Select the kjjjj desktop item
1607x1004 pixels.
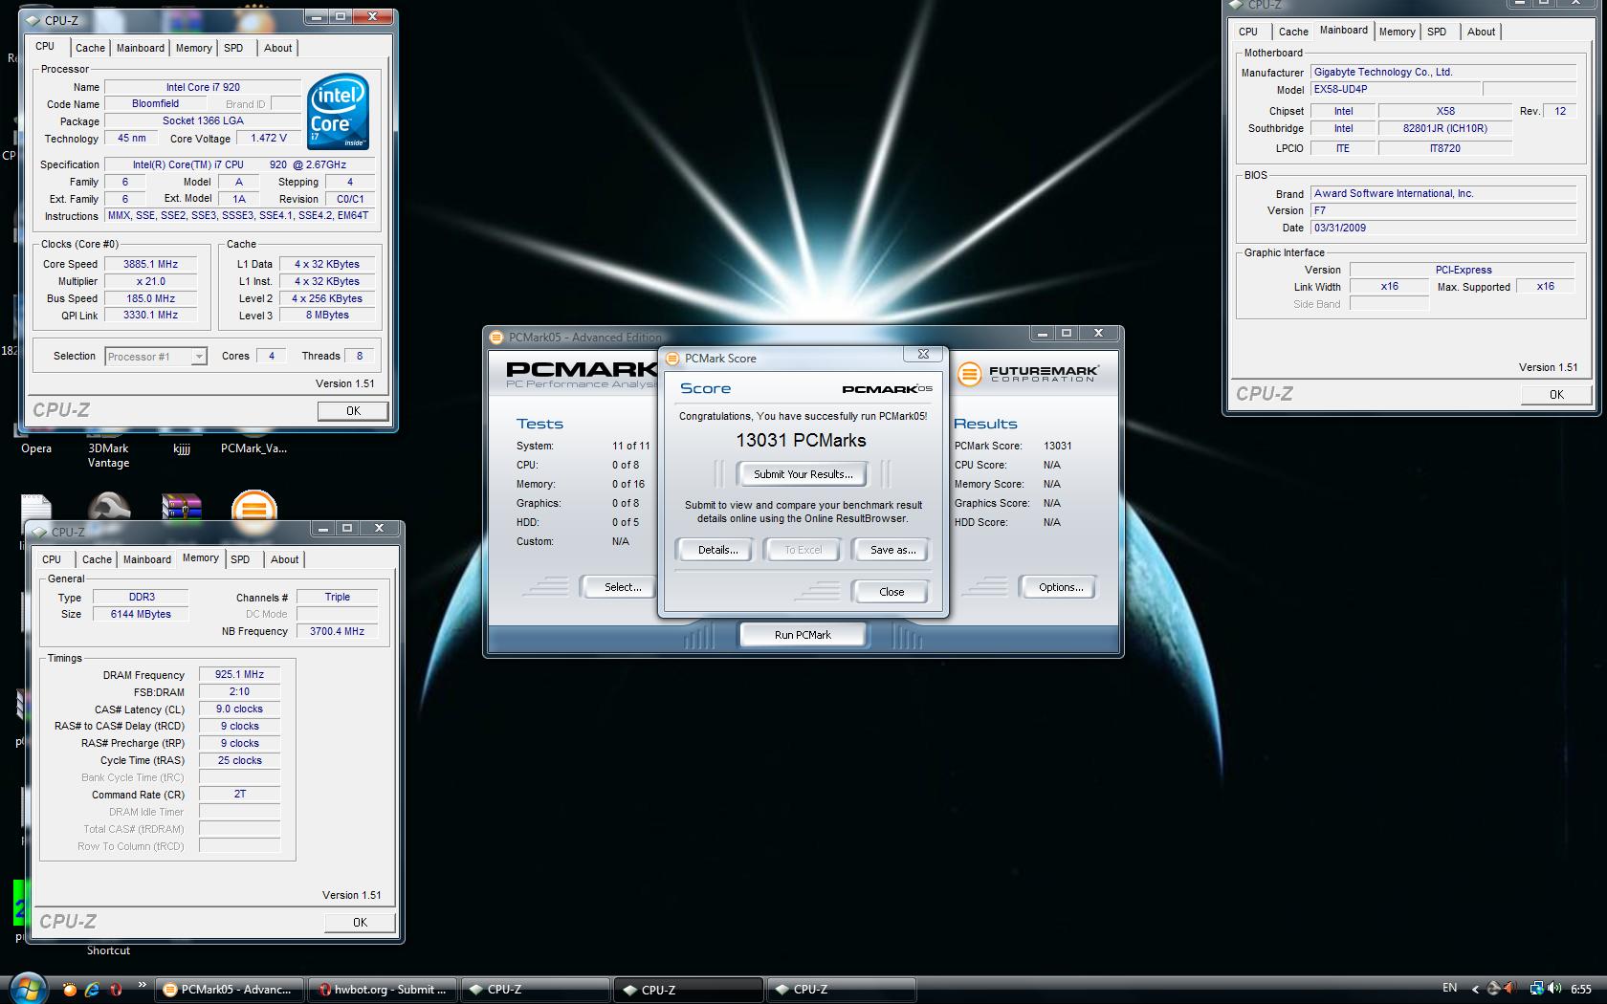coord(182,447)
